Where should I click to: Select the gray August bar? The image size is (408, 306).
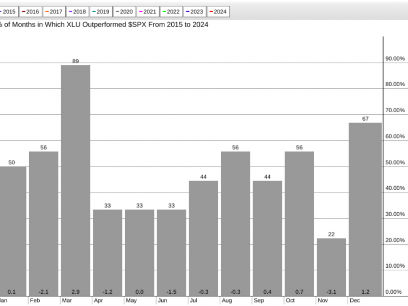pyautogui.click(x=236, y=224)
